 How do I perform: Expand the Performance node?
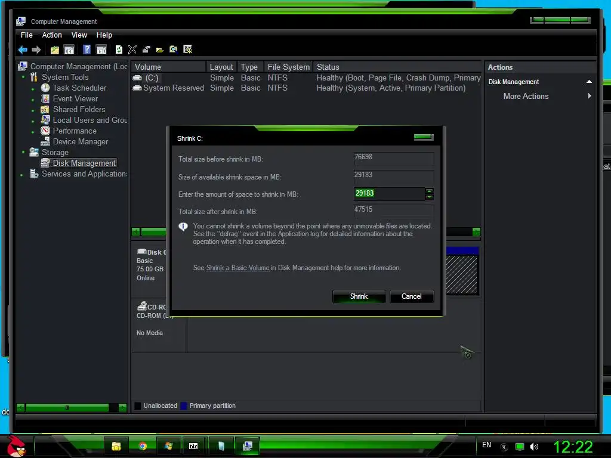point(33,132)
